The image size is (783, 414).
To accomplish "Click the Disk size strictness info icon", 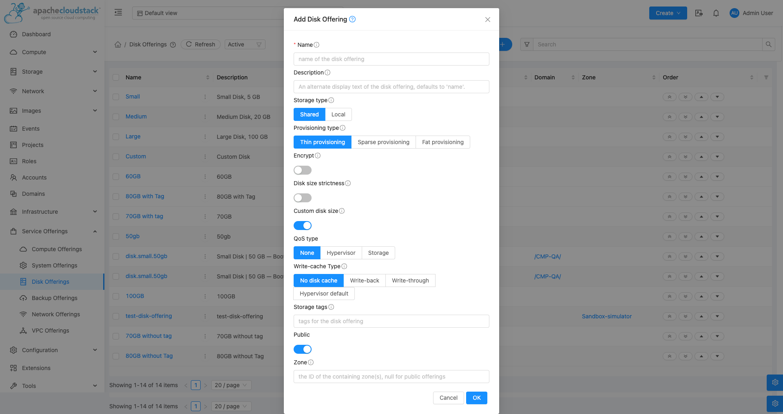I will coord(348,183).
